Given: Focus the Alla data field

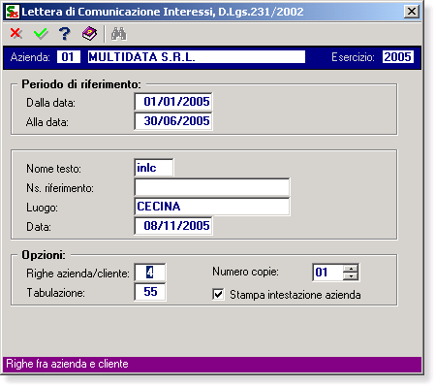Looking at the screenshot, I should [x=173, y=121].
